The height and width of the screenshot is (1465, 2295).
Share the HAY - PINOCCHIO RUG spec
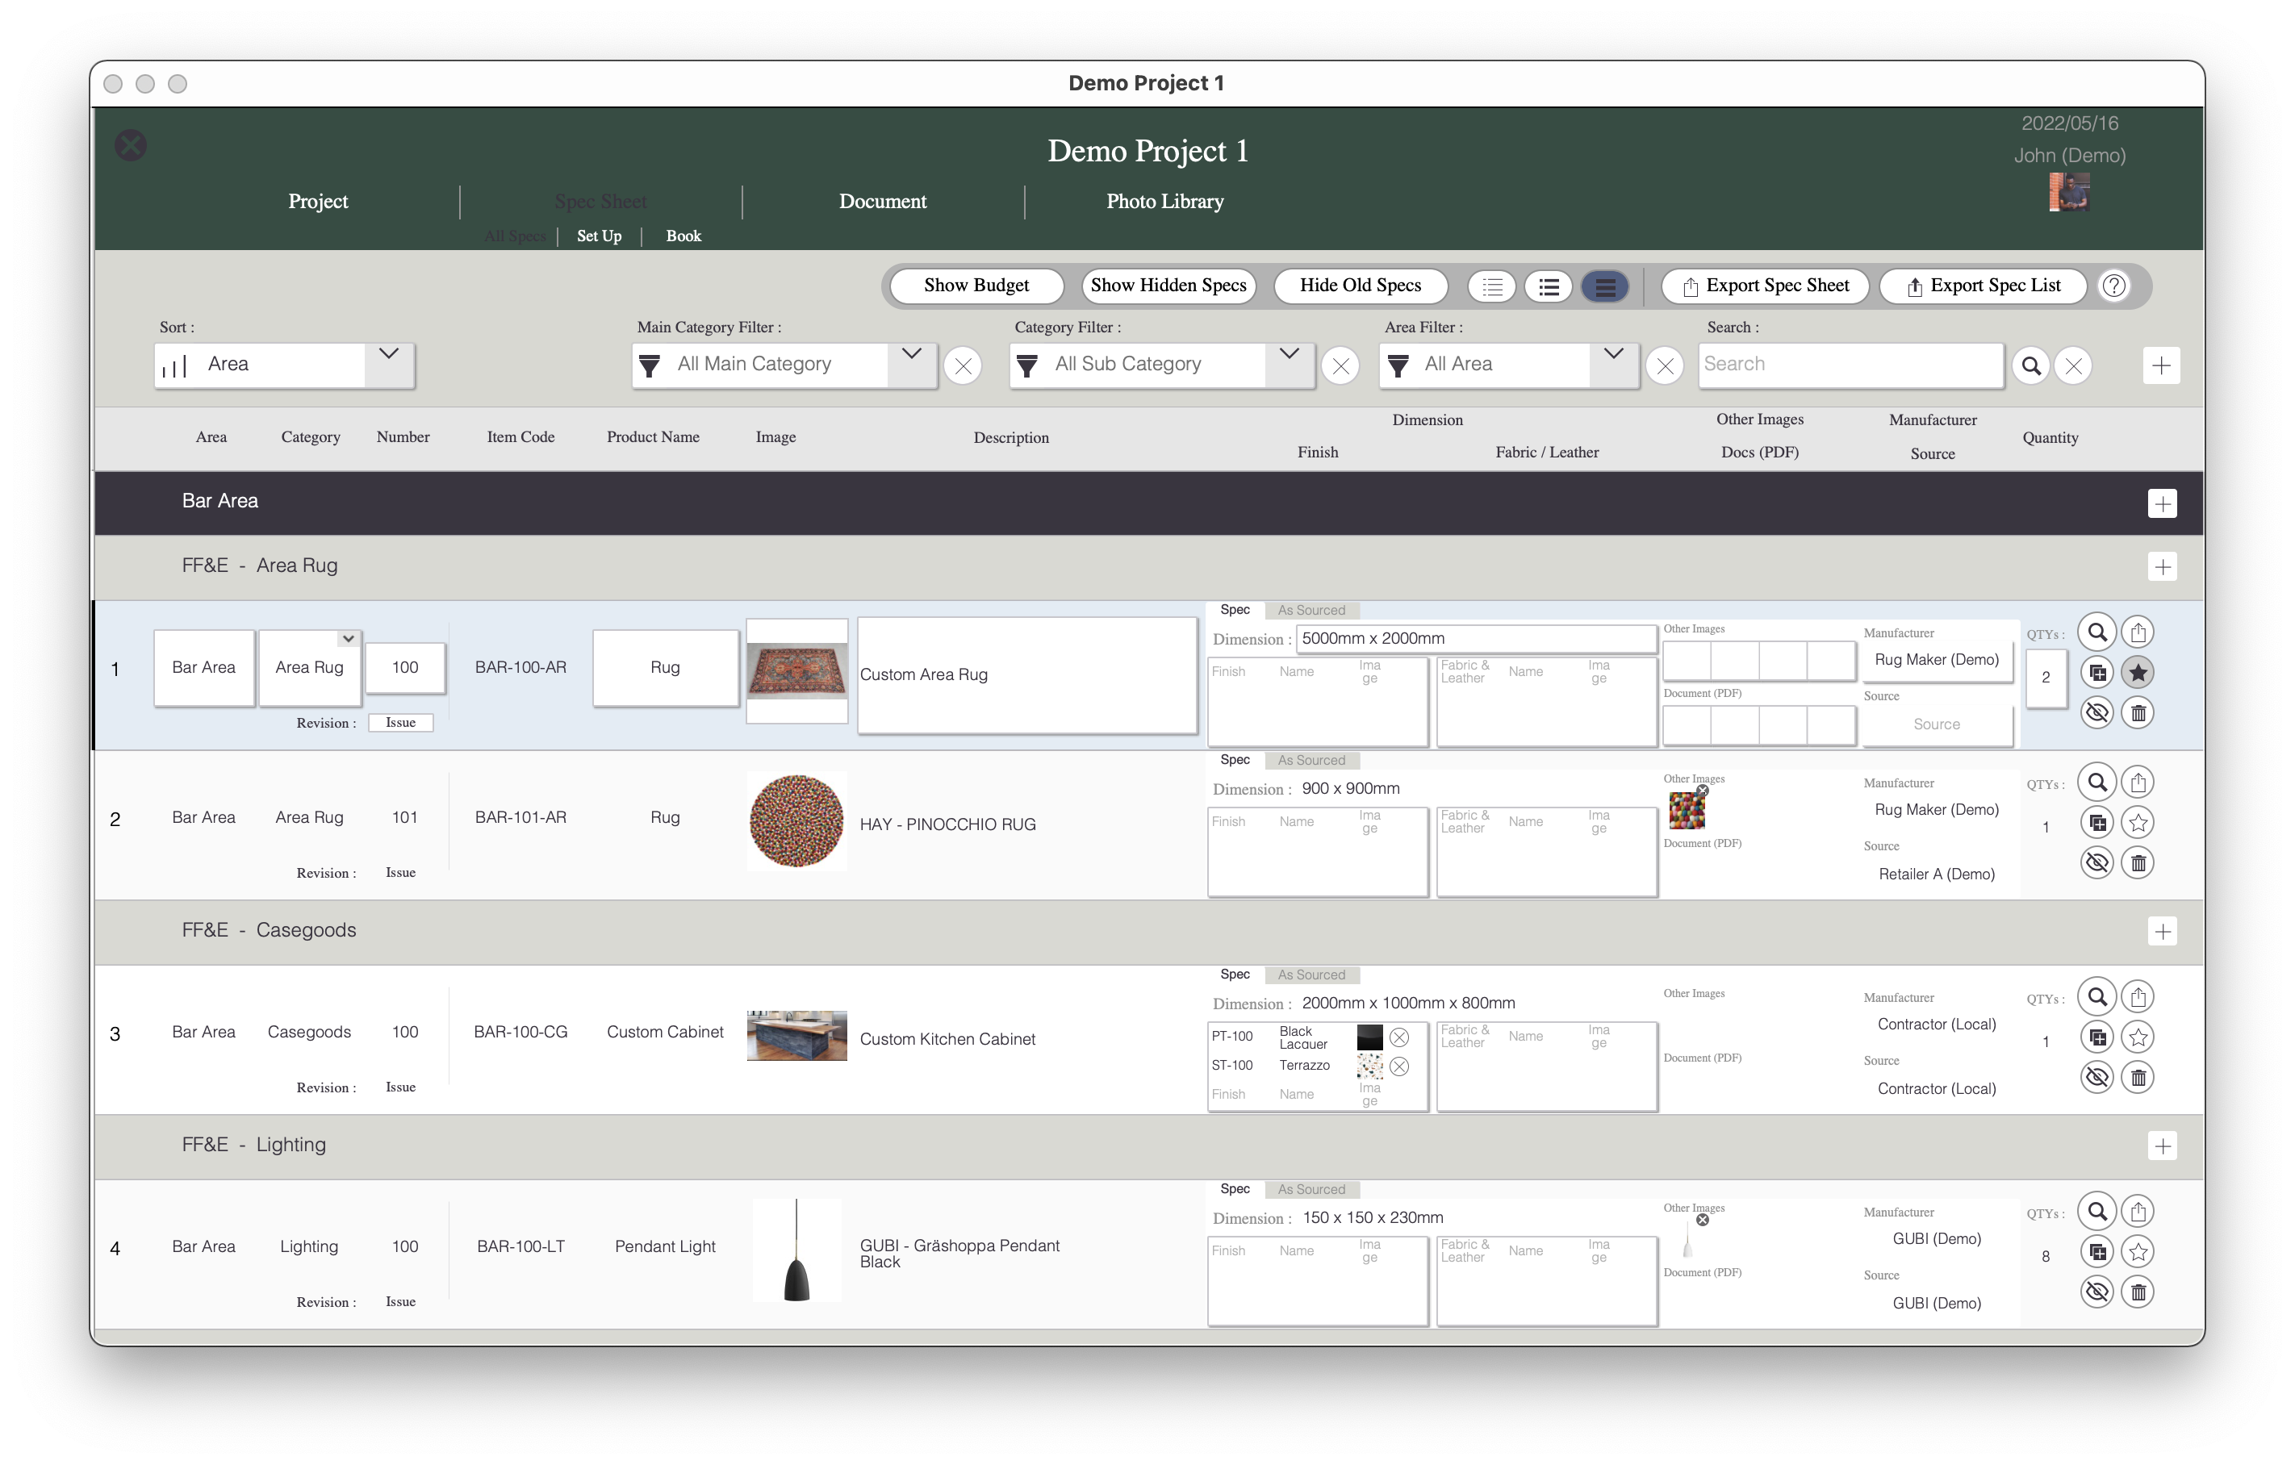(x=2138, y=782)
